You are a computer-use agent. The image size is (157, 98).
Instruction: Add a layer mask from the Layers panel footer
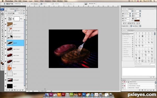[12, 90]
